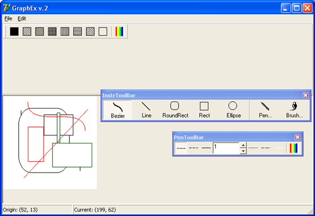Decrease pen width with down arrow
This screenshot has height=216, width=315.
pyautogui.click(x=243, y=151)
